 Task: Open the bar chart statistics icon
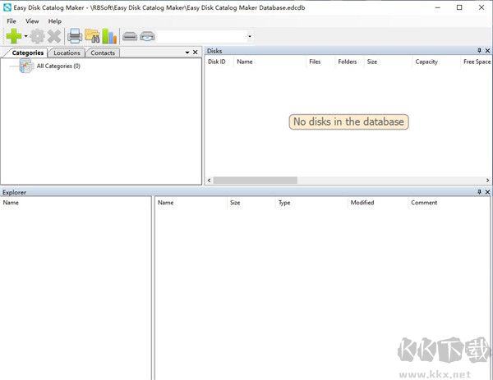(109, 36)
